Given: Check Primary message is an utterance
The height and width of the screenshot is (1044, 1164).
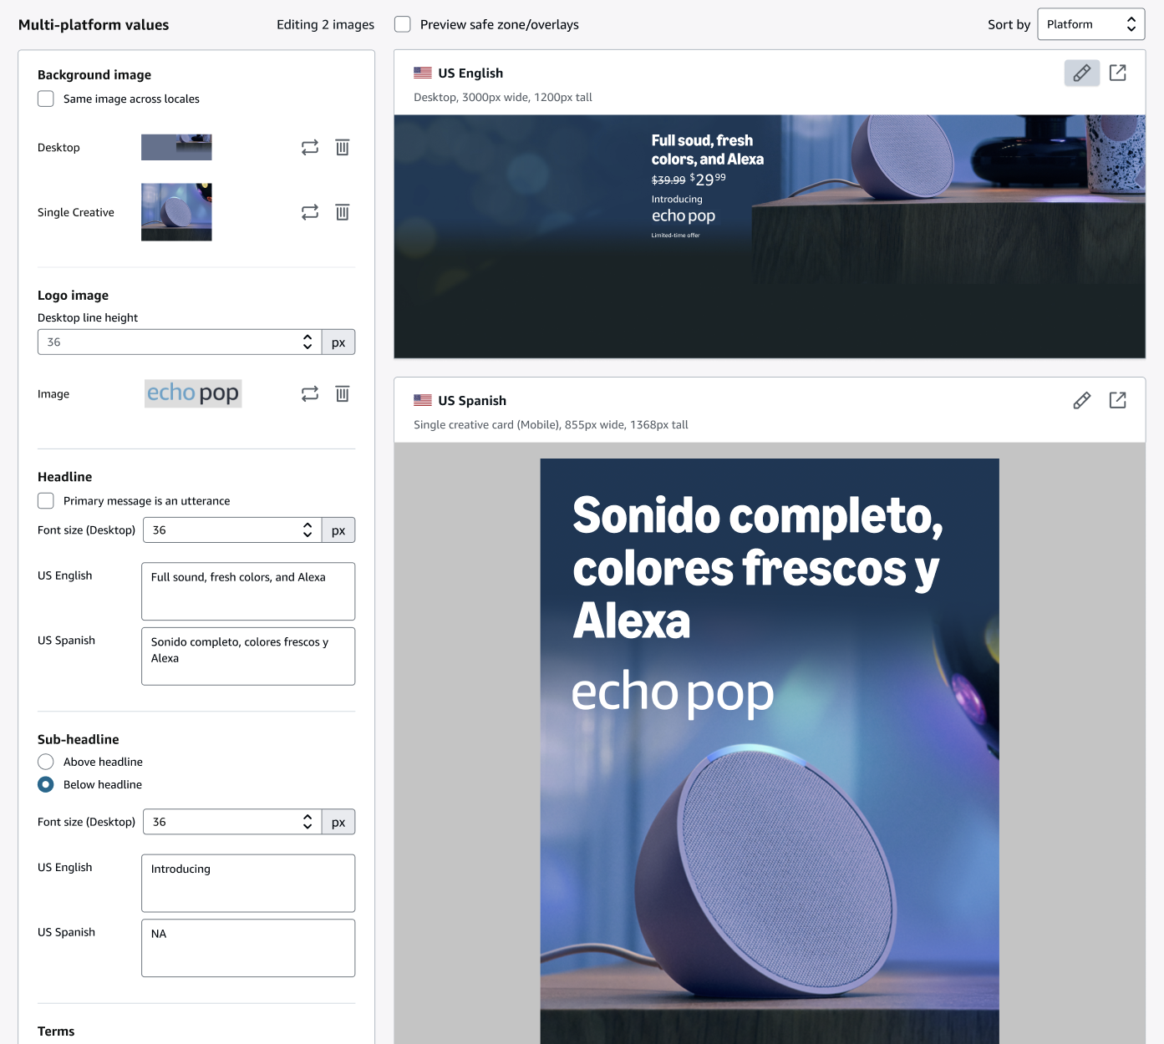Looking at the screenshot, I should pyautogui.click(x=46, y=500).
